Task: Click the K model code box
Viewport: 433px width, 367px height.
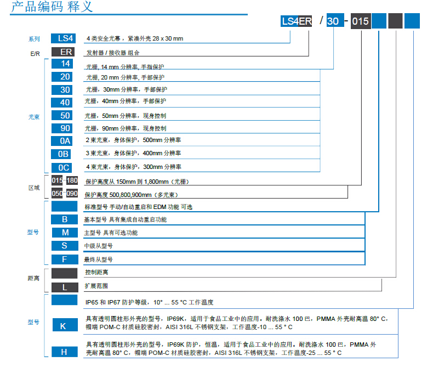Action: (x=65, y=326)
